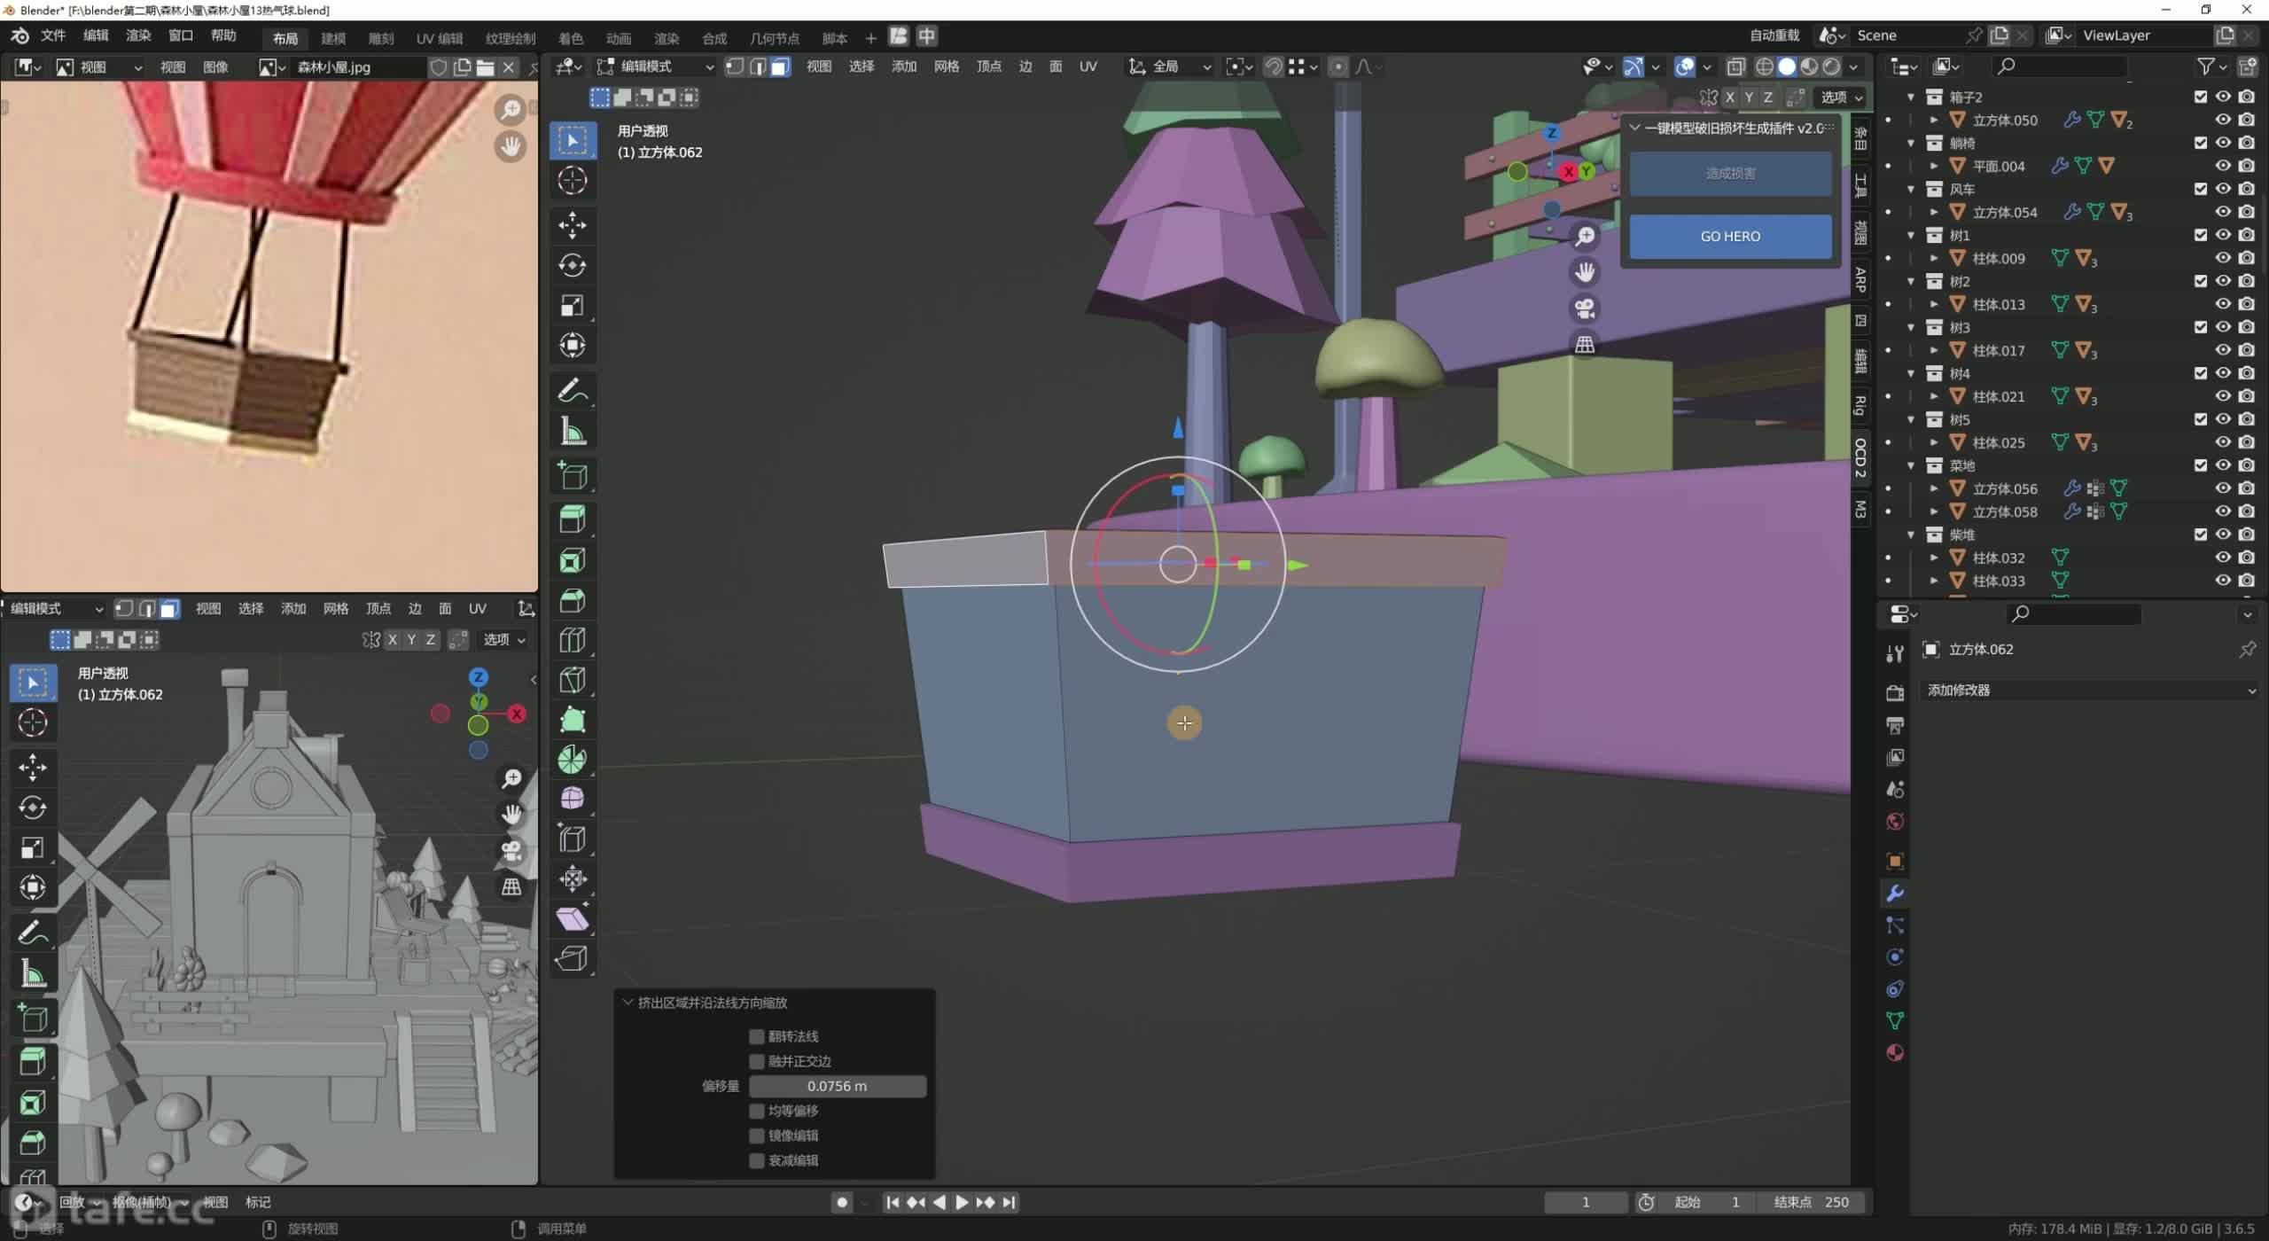Expand the 柱体.009 object row
The height and width of the screenshot is (1241, 2269).
tap(1934, 258)
